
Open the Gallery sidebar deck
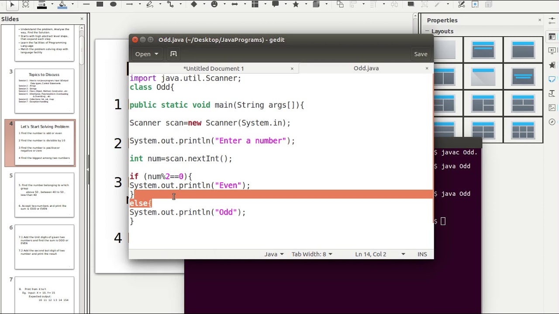[x=552, y=108]
